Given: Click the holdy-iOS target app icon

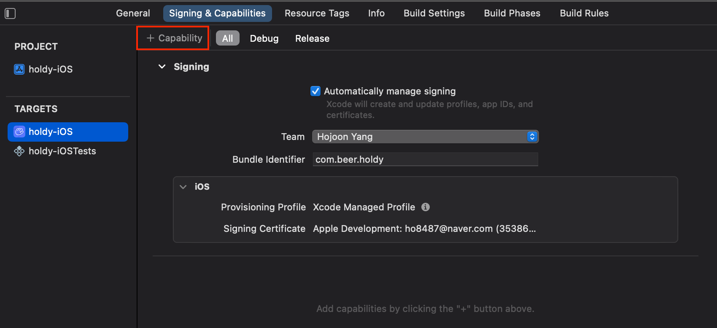Looking at the screenshot, I should (19, 132).
